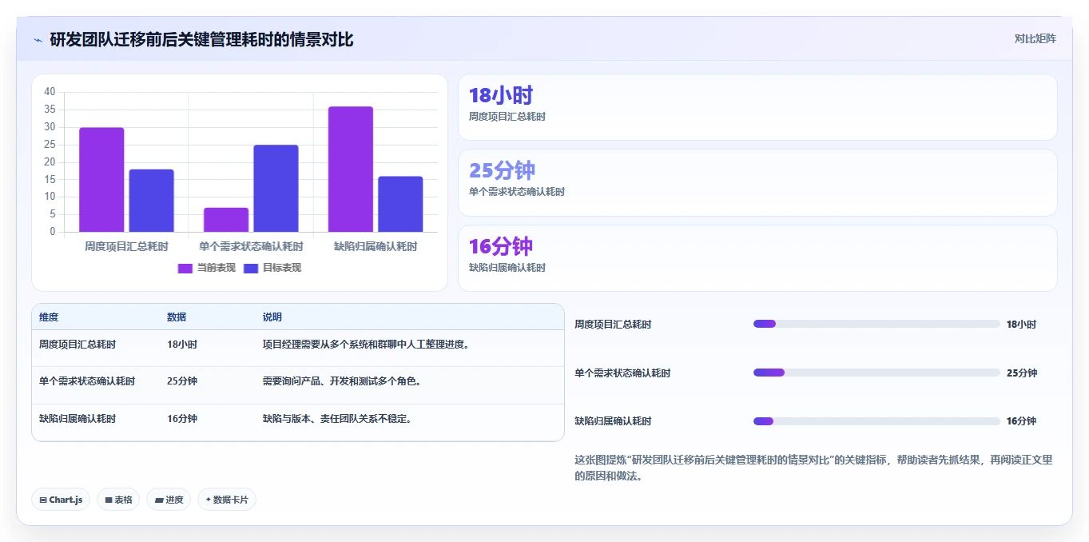Click 25分钟 value next to progress bar

(1022, 373)
